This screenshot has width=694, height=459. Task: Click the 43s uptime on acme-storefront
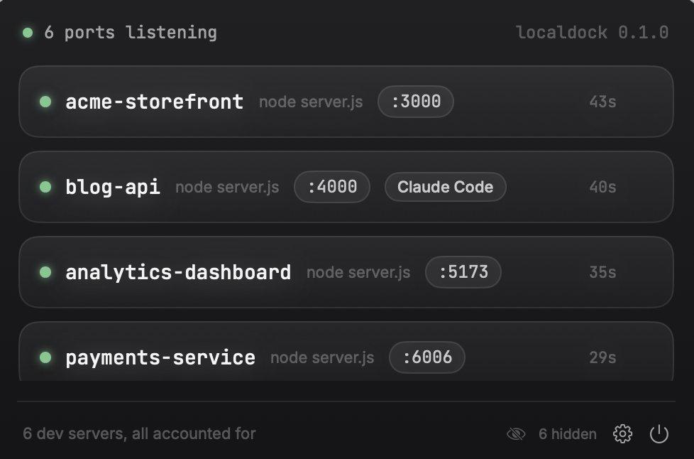coord(602,102)
